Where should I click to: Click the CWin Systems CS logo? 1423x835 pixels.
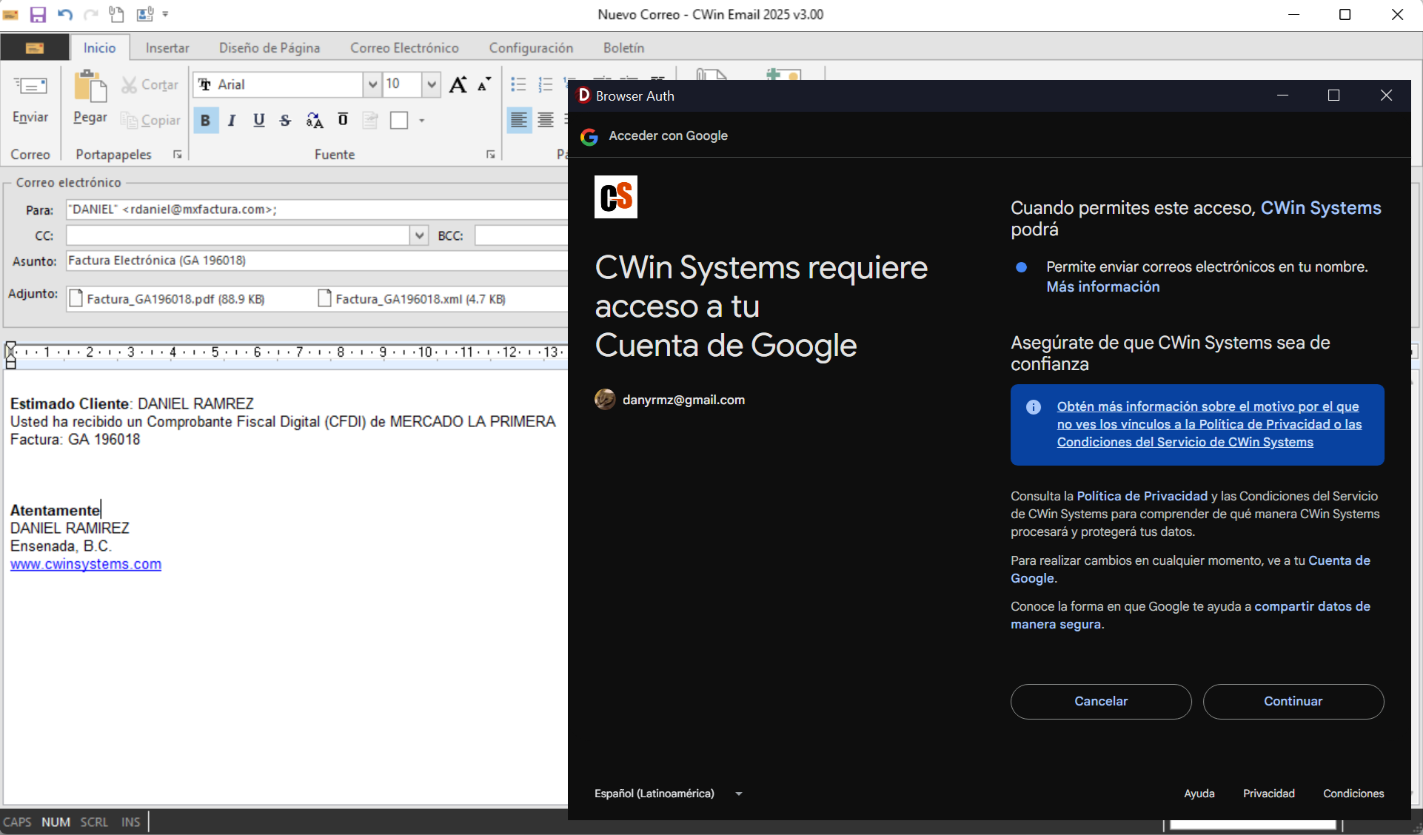616,197
